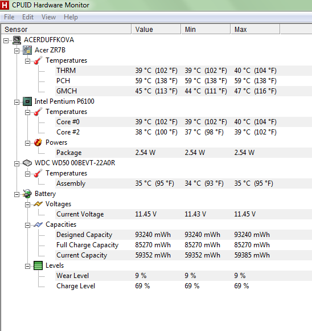Click Assembly min value 34 °C (93 °F)

click(204, 183)
